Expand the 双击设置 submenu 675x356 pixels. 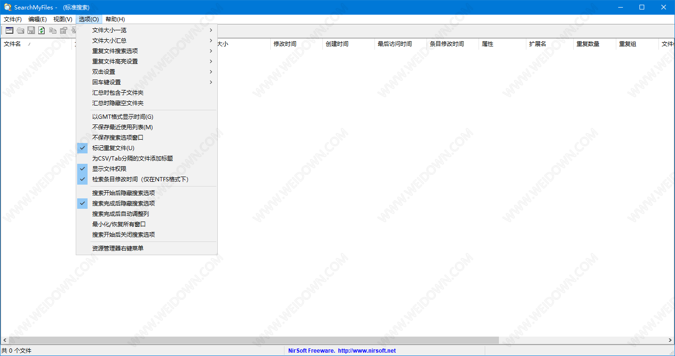pyautogui.click(x=147, y=71)
